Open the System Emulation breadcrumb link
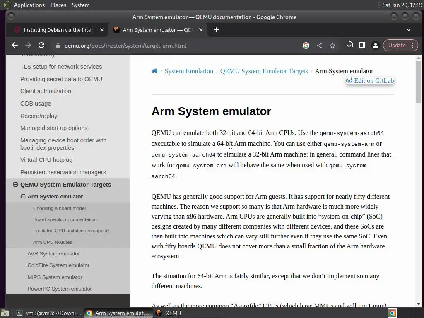This screenshot has height=318, width=424. (189, 71)
